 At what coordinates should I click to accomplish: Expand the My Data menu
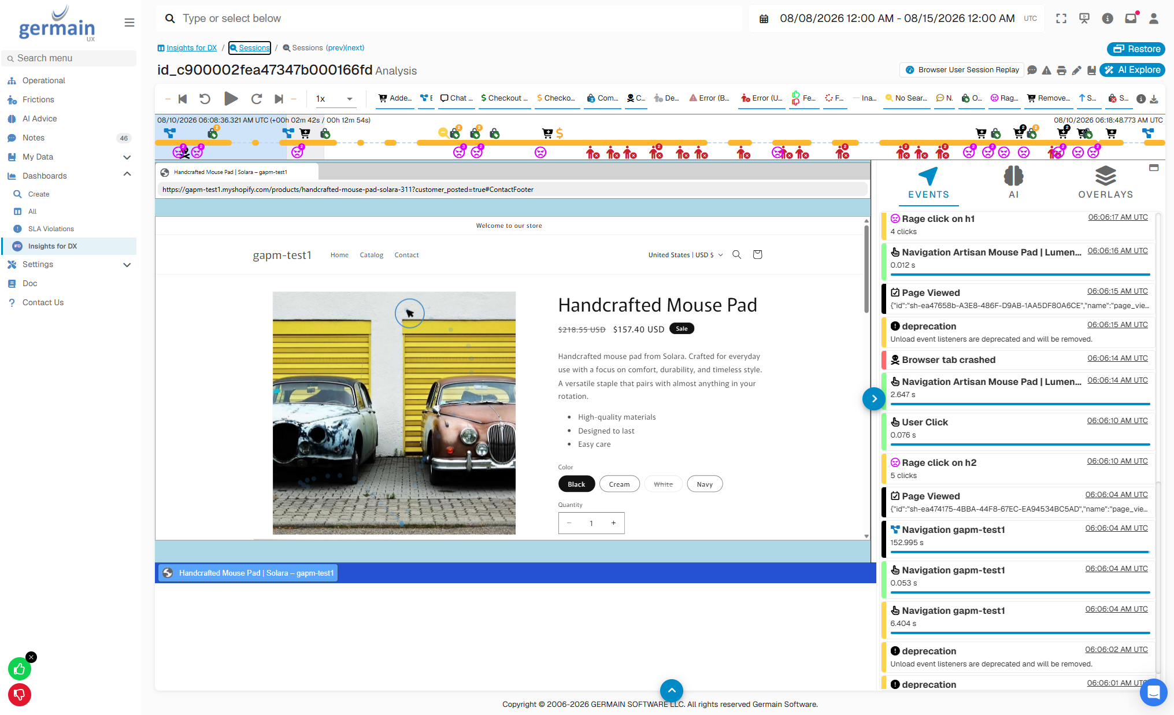coord(127,157)
